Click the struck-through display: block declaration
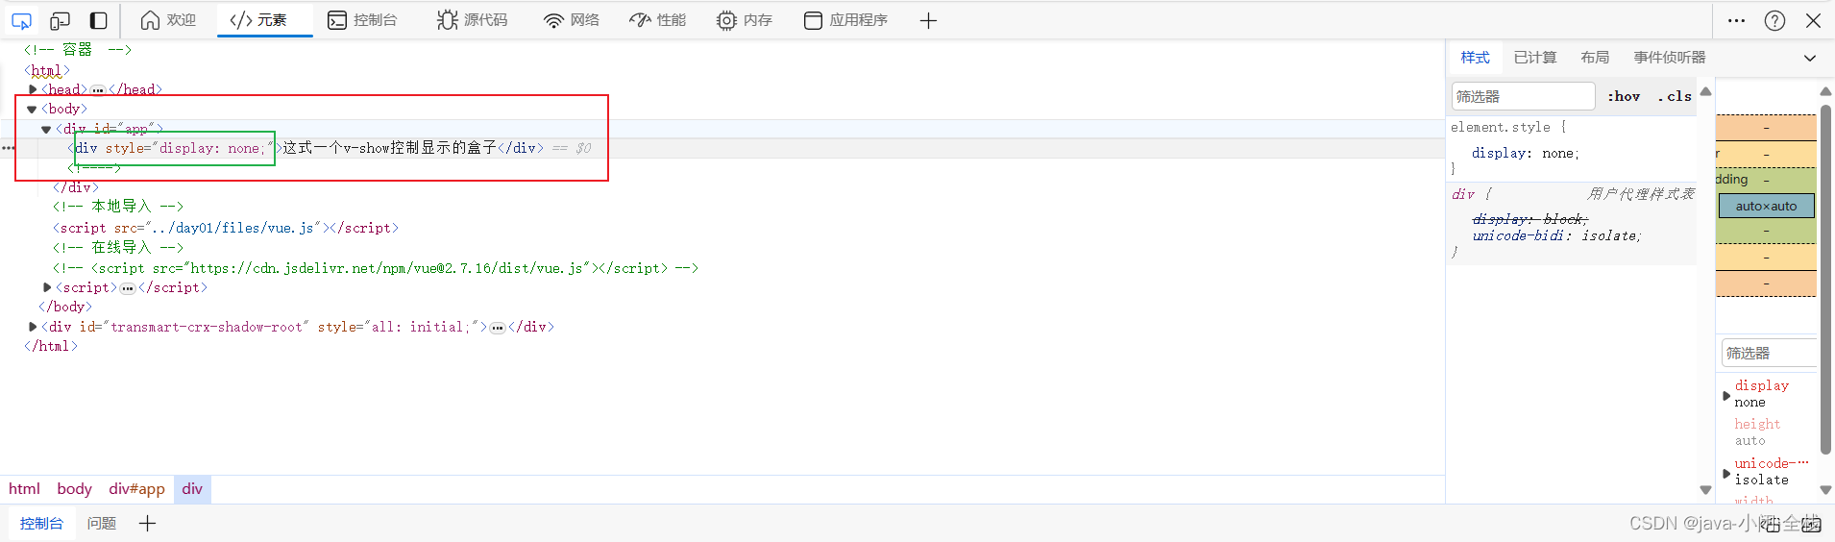Viewport: 1835px width, 542px height. pyautogui.click(x=1529, y=219)
